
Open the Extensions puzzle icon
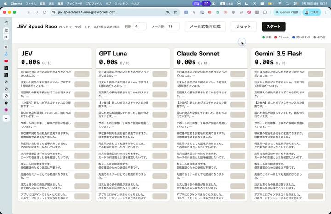(x=265, y=12)
